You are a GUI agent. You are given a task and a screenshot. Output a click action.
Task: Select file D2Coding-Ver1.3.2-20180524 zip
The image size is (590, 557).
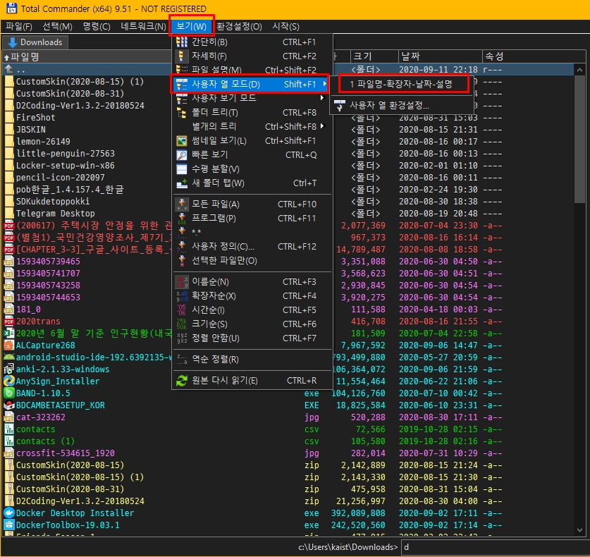[x=80, y=501]
